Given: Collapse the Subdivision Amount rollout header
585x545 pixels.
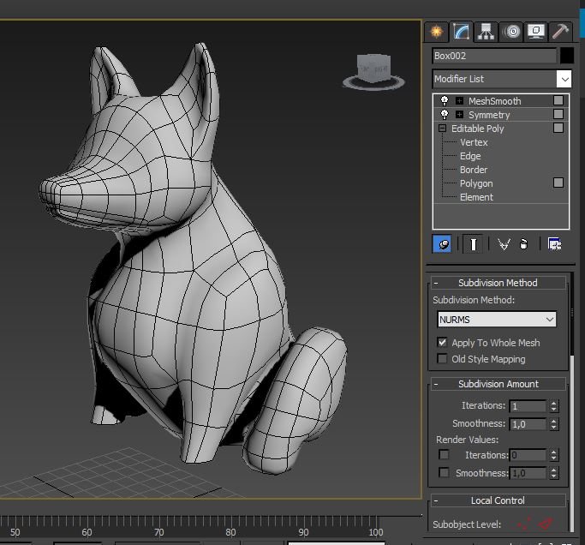Looking at the screenshot, I should pyautogui.click(x=497, y=384).
